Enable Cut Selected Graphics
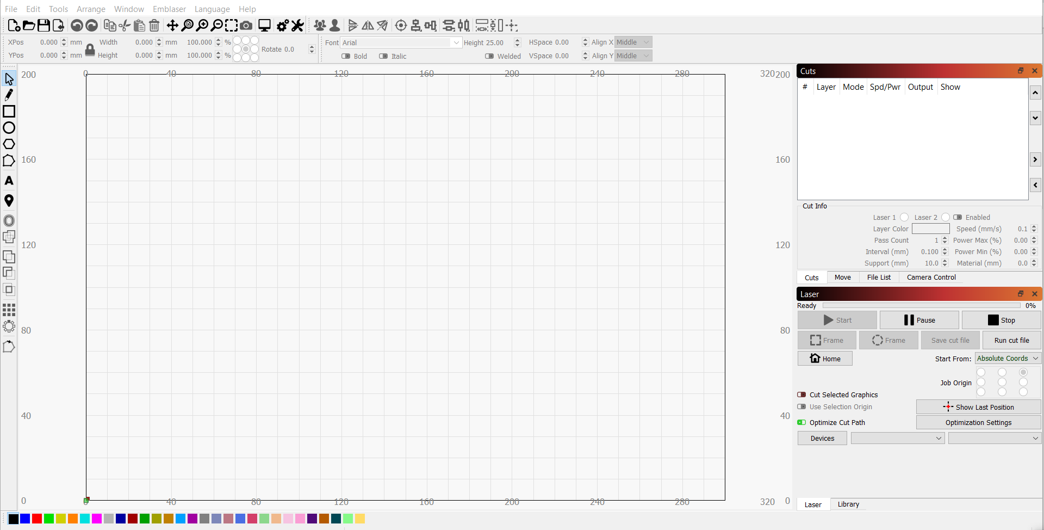Viewport: 1044px width, 530px height. 801,395
